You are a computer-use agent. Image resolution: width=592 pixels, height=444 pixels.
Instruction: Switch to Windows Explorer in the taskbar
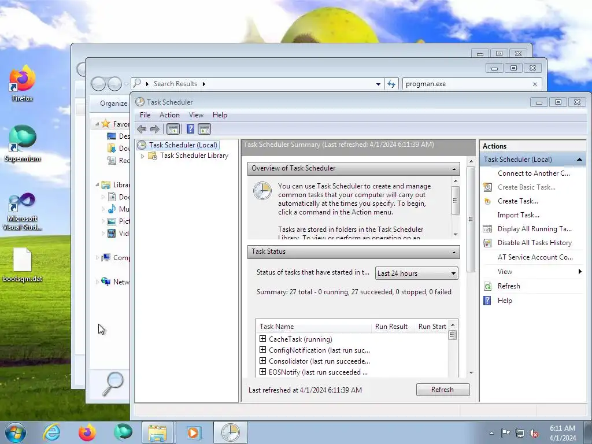point(157,432)
